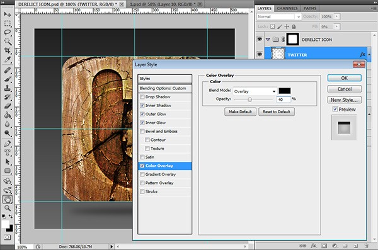Select the Move tool

click(x=7, y=14)
